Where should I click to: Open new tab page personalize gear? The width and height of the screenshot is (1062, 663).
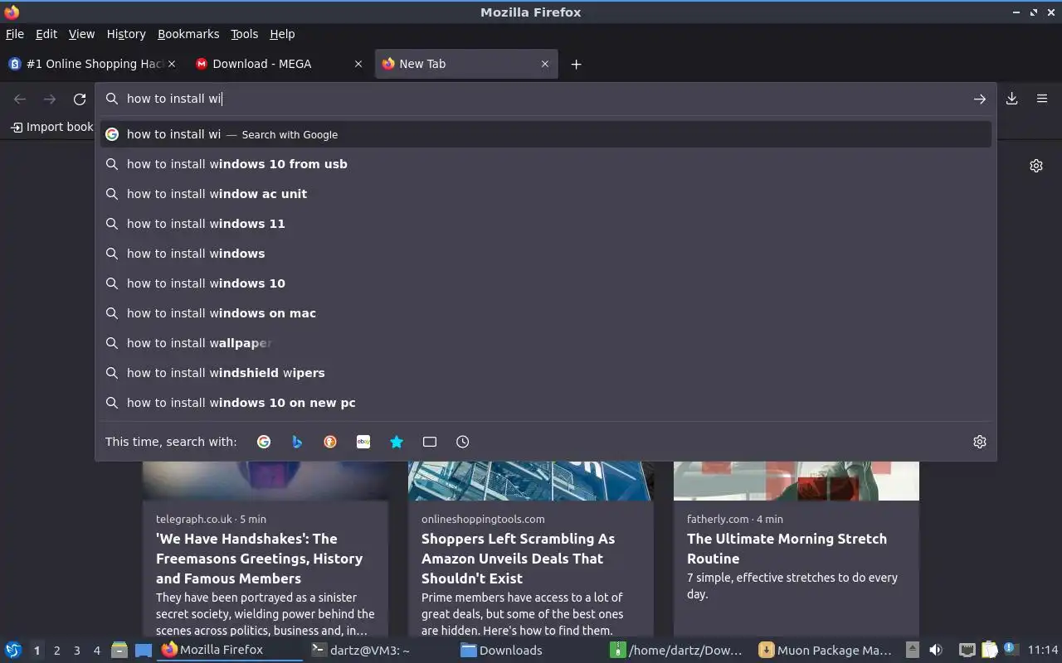click(1036, 166)
